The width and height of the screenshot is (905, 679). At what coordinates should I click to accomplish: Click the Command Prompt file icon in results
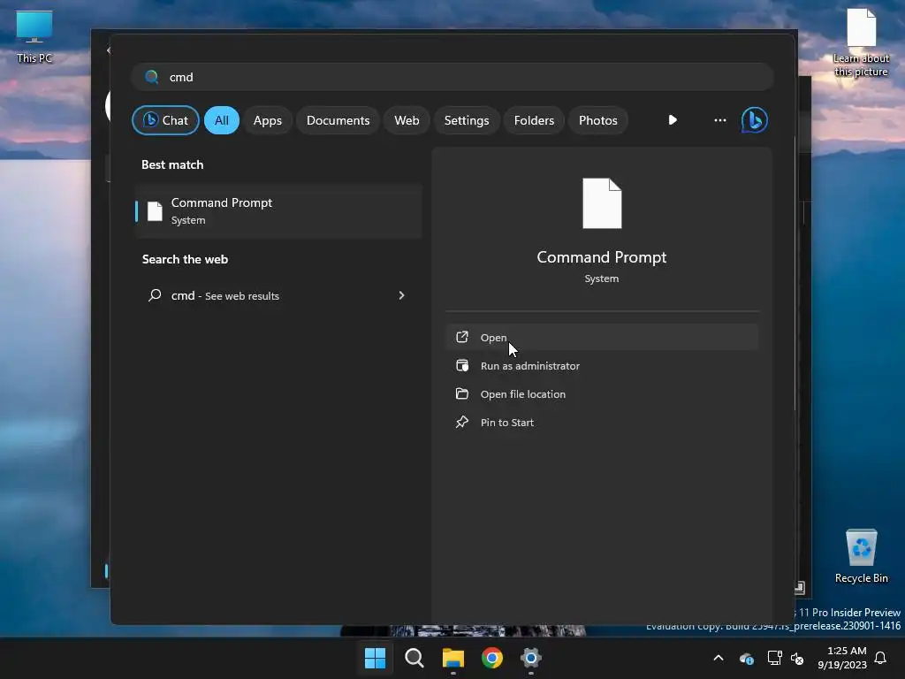click(x=155, y=210)
